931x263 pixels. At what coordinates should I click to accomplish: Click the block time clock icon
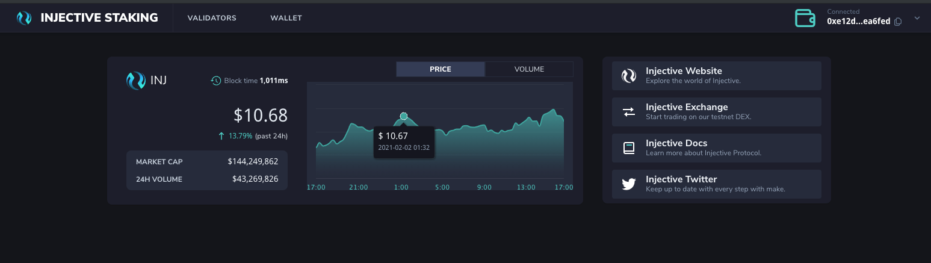[x=215, y=81]
